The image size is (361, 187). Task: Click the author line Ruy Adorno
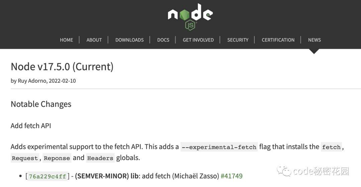click(x=43, y=81)
